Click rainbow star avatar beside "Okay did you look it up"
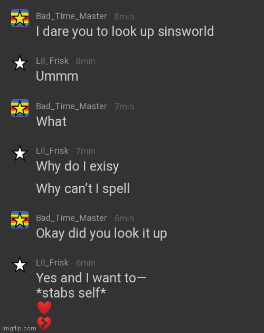Screen dimensions: 264x333 [x=20, y=220]
